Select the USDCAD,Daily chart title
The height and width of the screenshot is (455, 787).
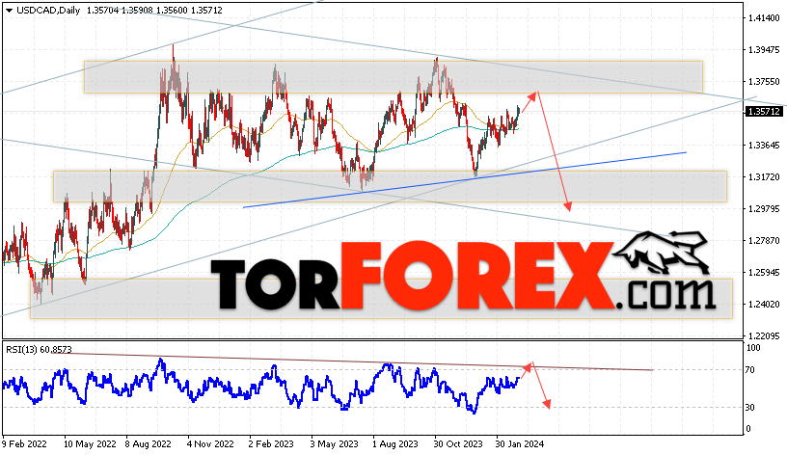(48, 10)
